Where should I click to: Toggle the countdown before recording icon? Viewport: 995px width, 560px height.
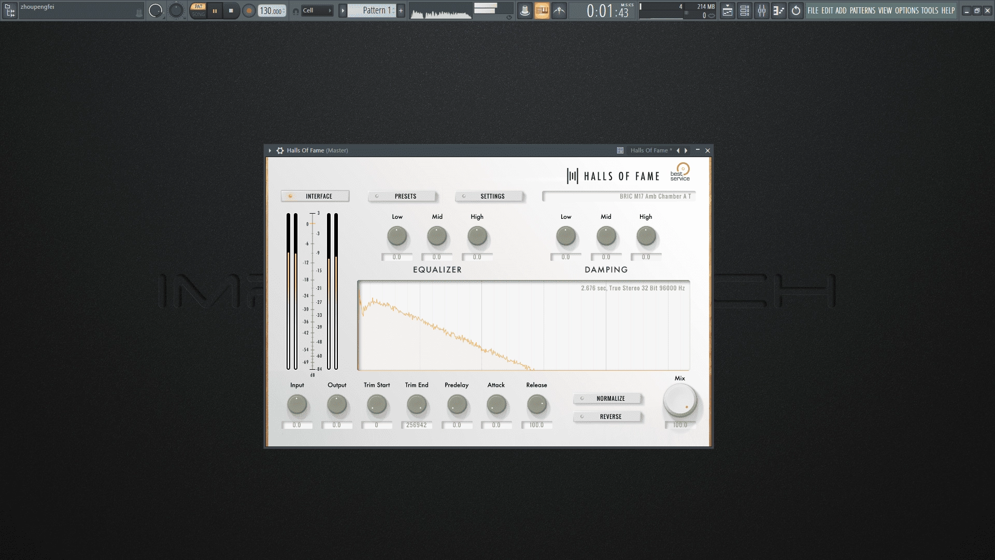point(559,10)
